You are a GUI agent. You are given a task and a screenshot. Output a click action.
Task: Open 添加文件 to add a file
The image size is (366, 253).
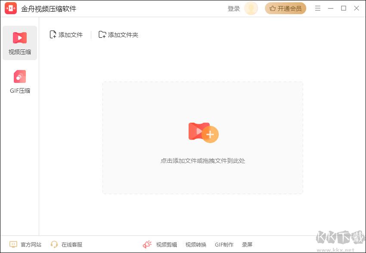[x=66, y=34]
